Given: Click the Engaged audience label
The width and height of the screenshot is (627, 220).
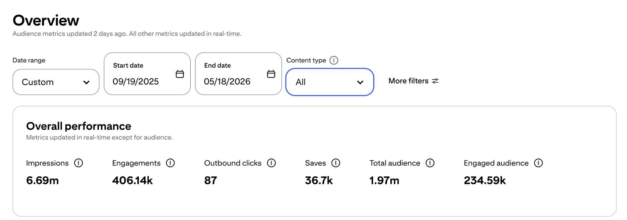Looking at the screenshot, I should (496, 163).
